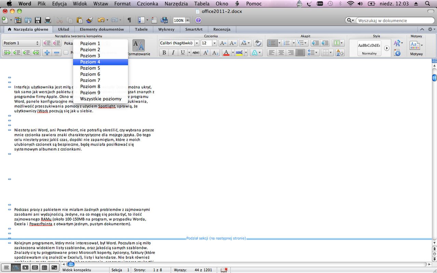Screen dimensions: 437x273
Task: Click the Strony page count in status bar
Action: [x=148, y=270]
